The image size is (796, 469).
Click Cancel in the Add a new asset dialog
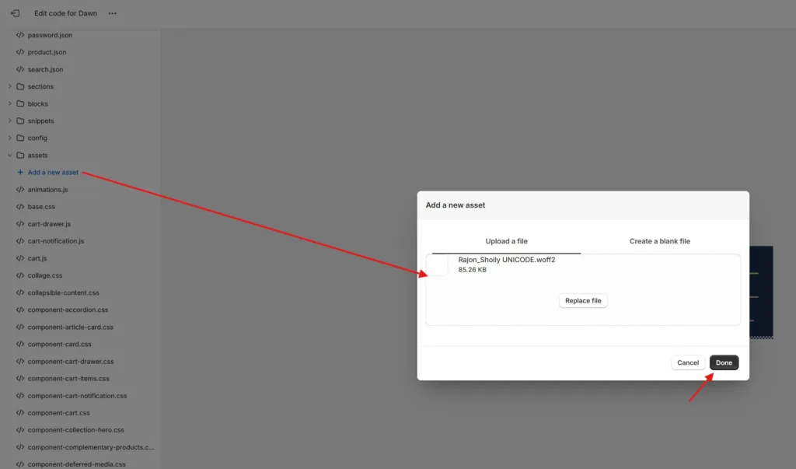point(687,362)
